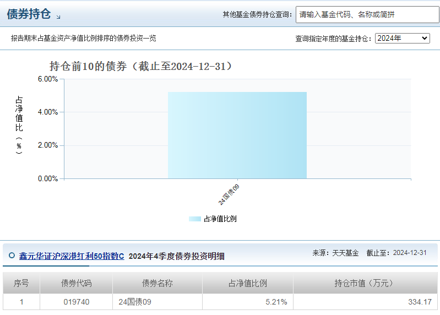The image size is (440, 315).
Task: Select the 5.21% ratio cell
Action: point(248,302)
